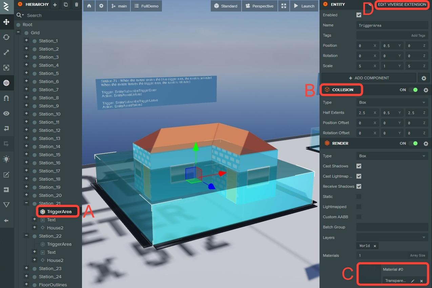Click the duplicate entity icon in Hierarchy
Screen dimensions: 432x288
tap(66, 5)
